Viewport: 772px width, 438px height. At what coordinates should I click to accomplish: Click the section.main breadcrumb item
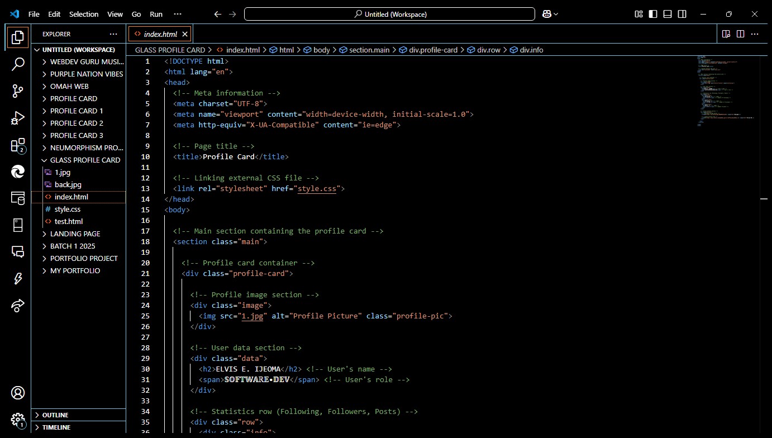pos(369,50)
